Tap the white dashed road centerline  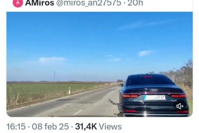78,112
